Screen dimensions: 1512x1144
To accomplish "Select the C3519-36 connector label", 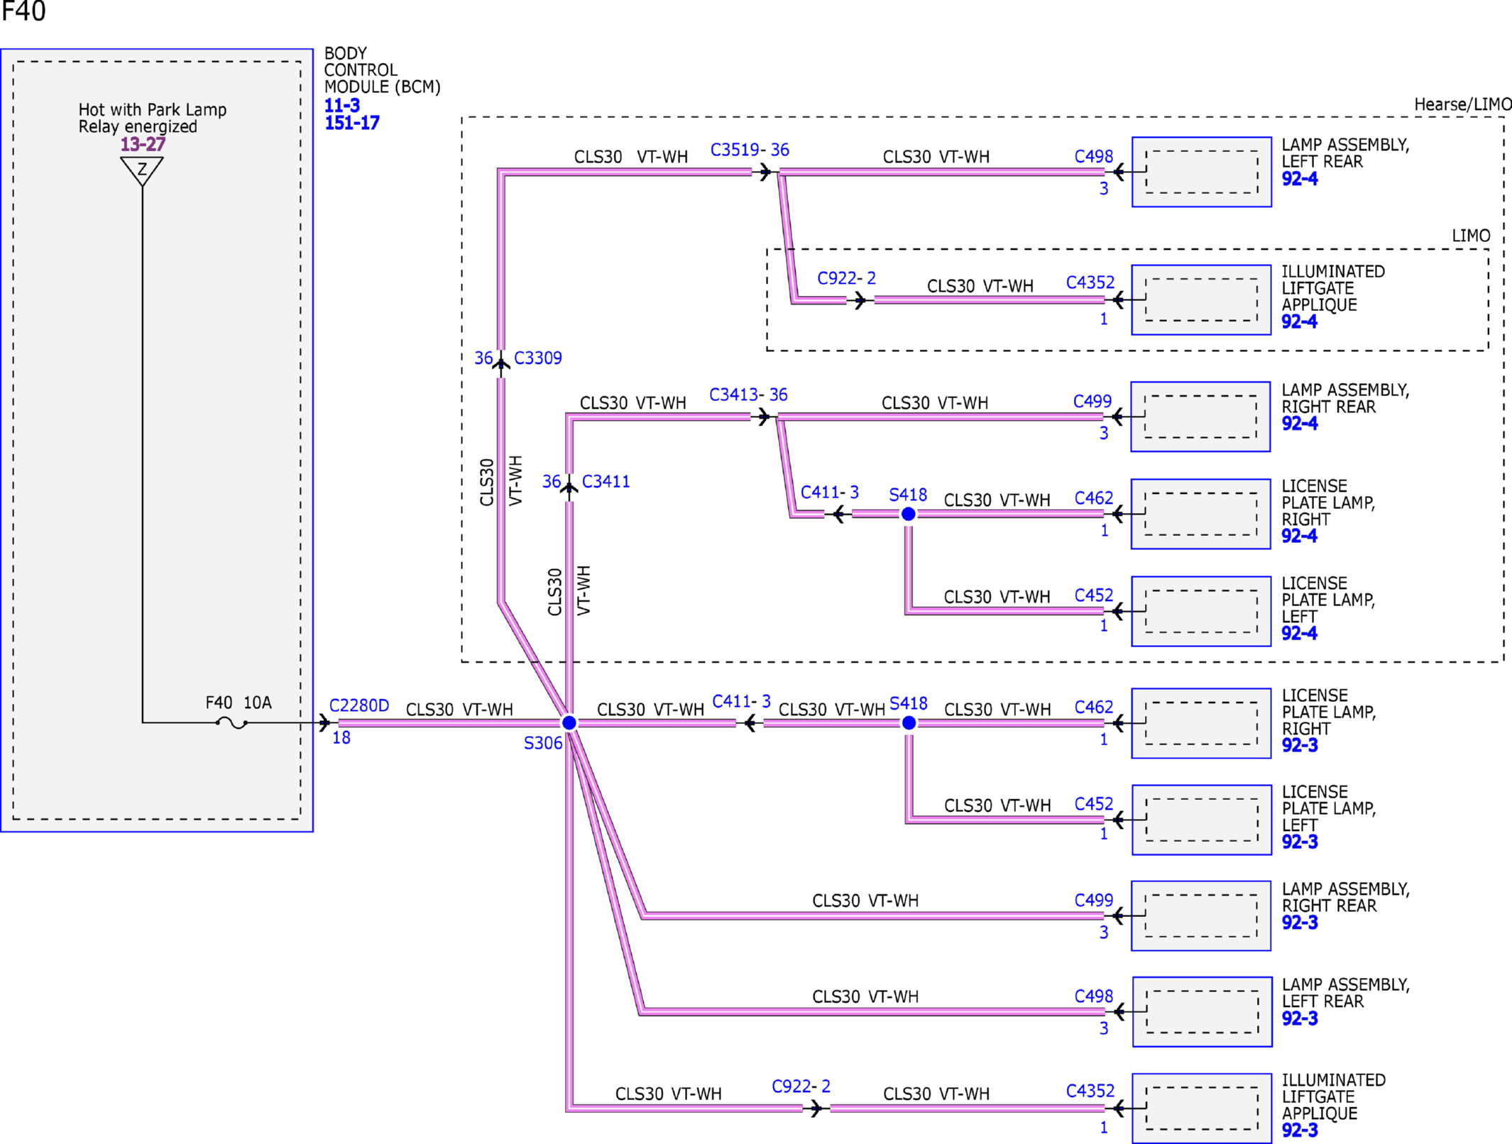I will tap(750, 150).
